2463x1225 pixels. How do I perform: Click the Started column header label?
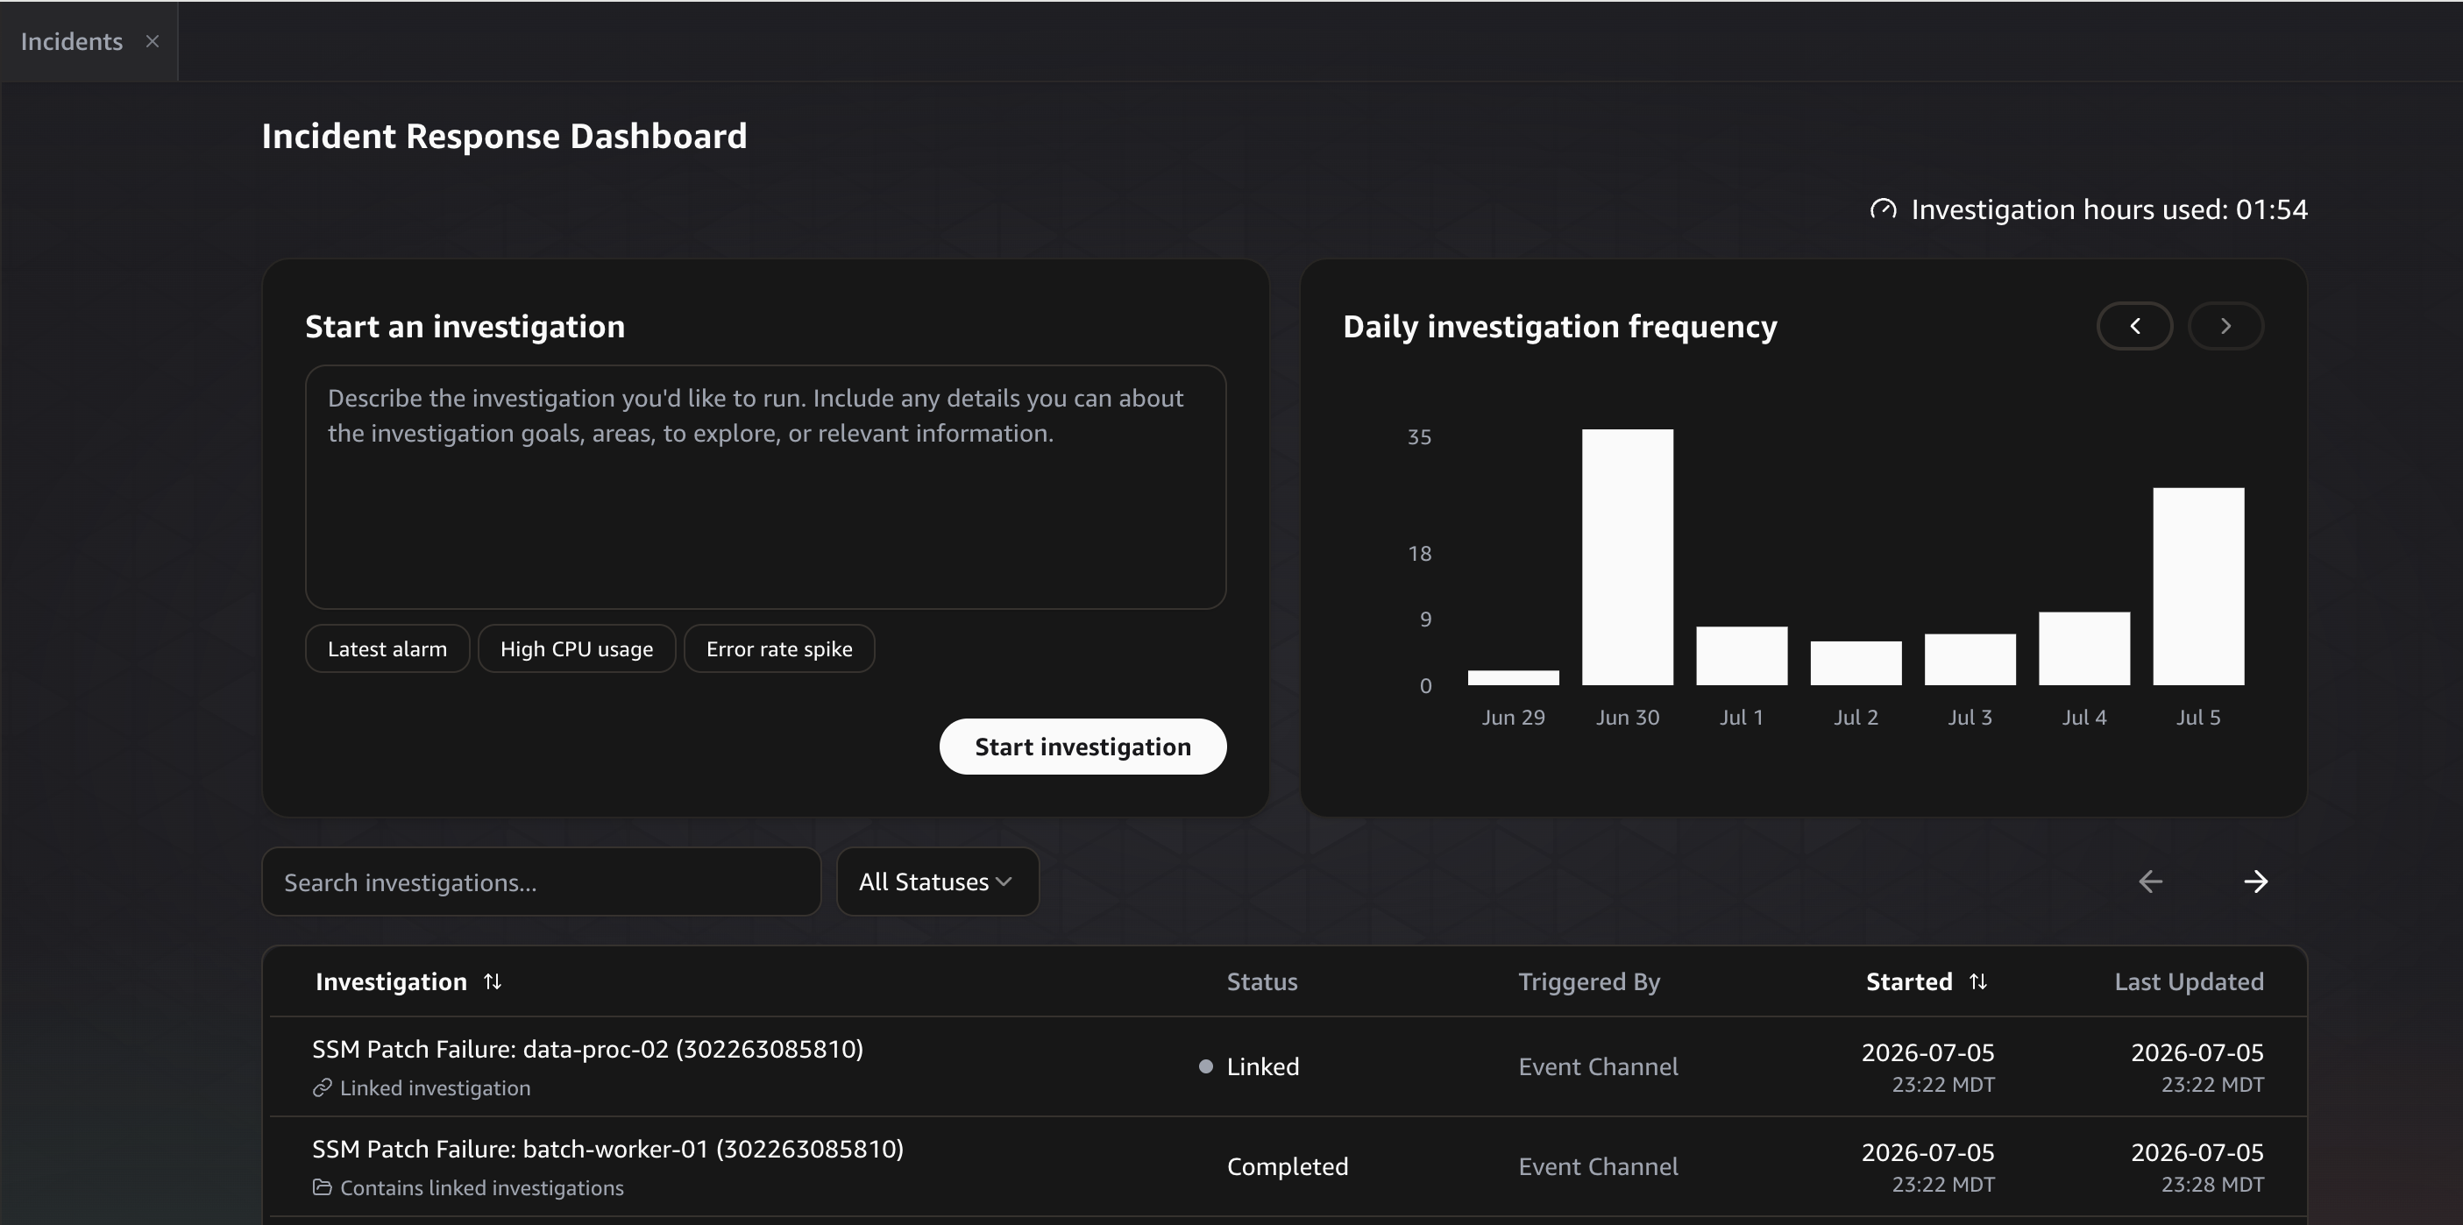(1909, 981)
